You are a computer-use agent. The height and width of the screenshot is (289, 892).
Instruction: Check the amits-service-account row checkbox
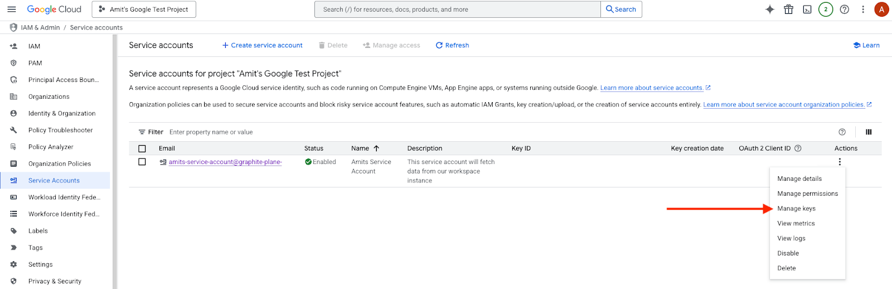(142, 162)
